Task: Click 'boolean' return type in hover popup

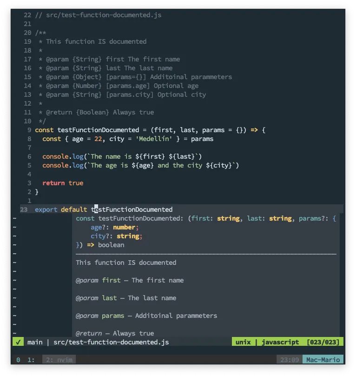Action: 111,245
